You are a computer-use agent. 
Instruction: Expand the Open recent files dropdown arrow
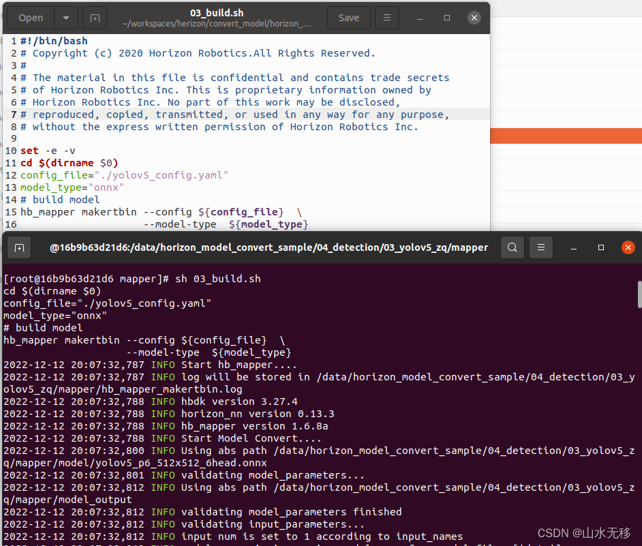(66, 18)
